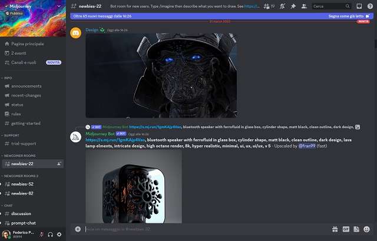
Task: Open the recent-changes channel
Action: click(x=33, y=95)
